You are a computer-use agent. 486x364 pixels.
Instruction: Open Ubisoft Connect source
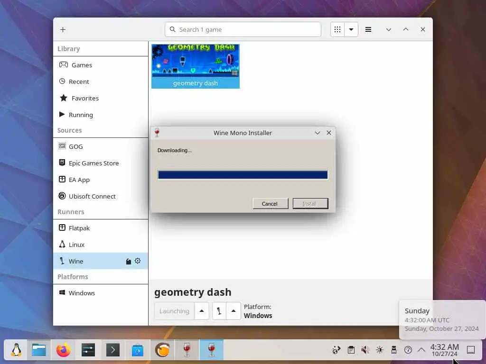coord(101,196)
